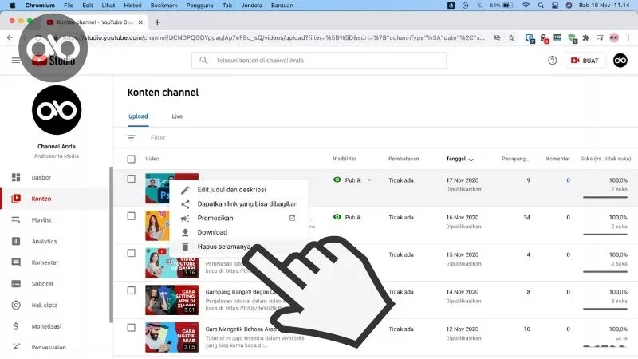Viewport: 638px width, 359px height.
Task: Click the megaphone Promosikan icon
Action: click(x=185, y=218)
